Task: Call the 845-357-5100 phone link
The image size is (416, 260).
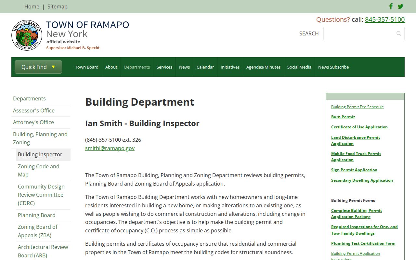Action: (385, 19)
